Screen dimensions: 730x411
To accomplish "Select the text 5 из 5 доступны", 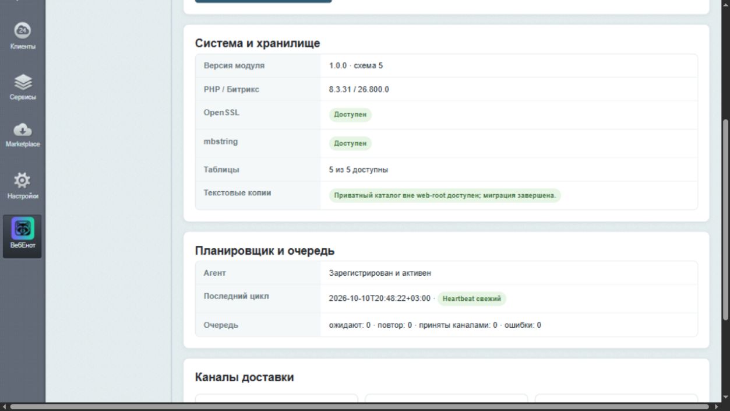I will coord(358,170).
